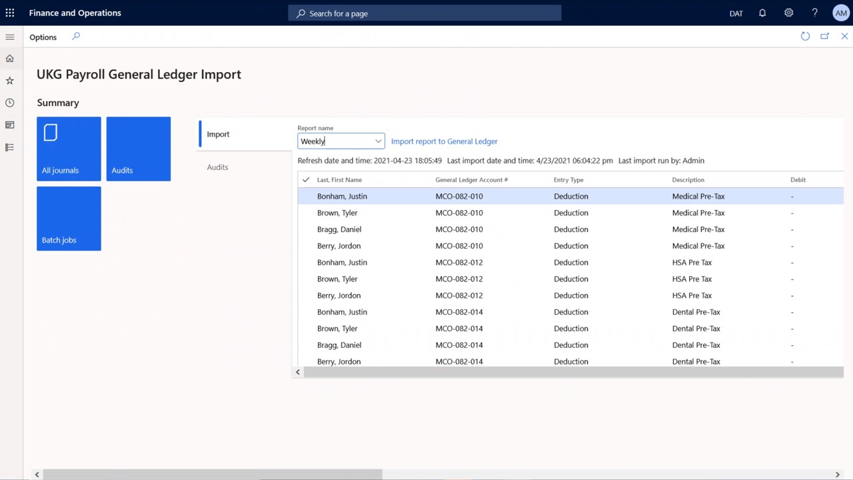Select Brown, Tyler HSA Pre Tax row name

point(337,279)
